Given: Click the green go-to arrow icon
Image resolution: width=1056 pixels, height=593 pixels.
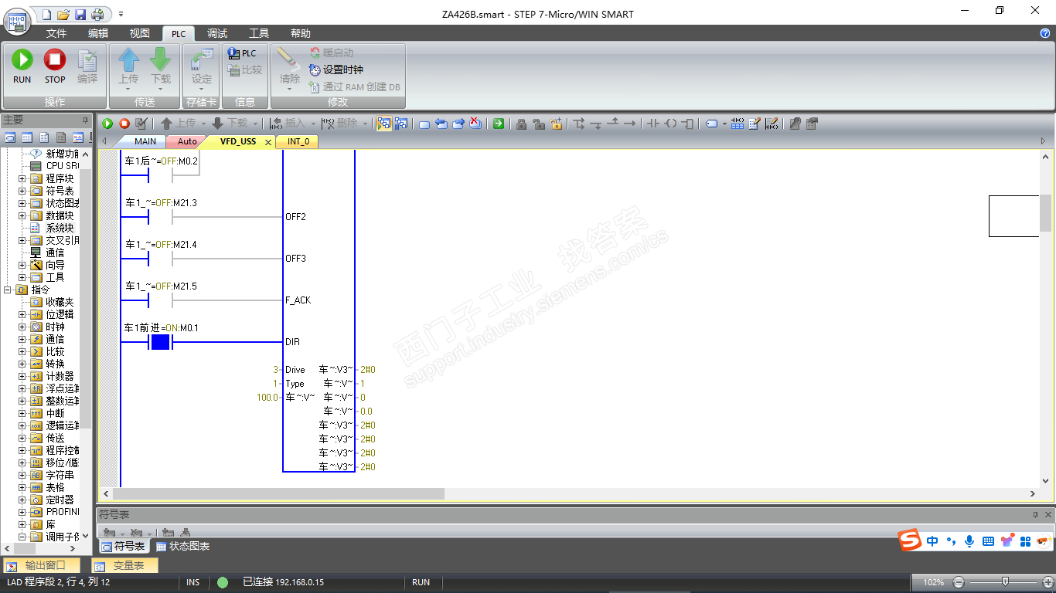Looking at the screenshot, I should 499,124.
